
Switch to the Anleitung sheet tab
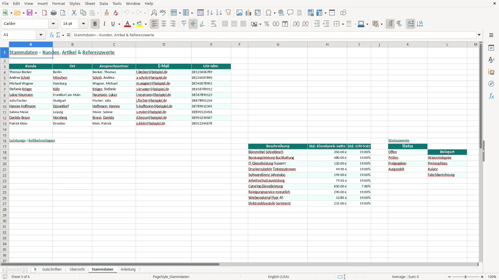[128, 269]
